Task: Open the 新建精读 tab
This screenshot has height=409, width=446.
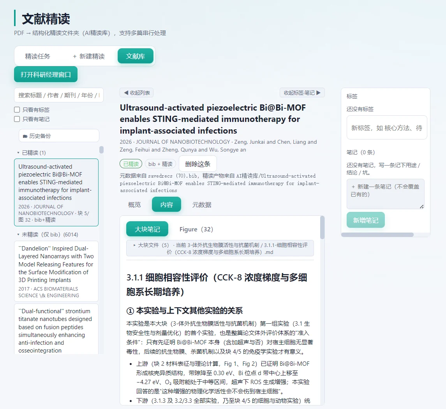Action: pyautogui.click(x=89, y=56)
